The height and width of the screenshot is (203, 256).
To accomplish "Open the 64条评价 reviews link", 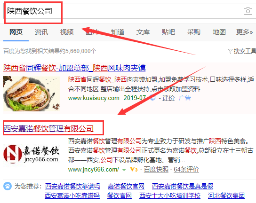I will tap(186, 170).
